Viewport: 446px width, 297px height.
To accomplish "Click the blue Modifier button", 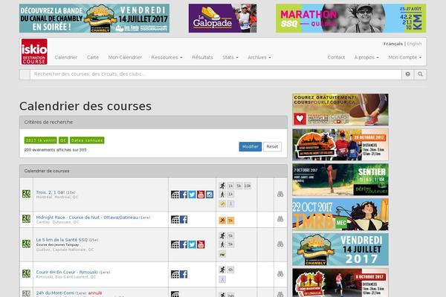I will click(251, 147).
